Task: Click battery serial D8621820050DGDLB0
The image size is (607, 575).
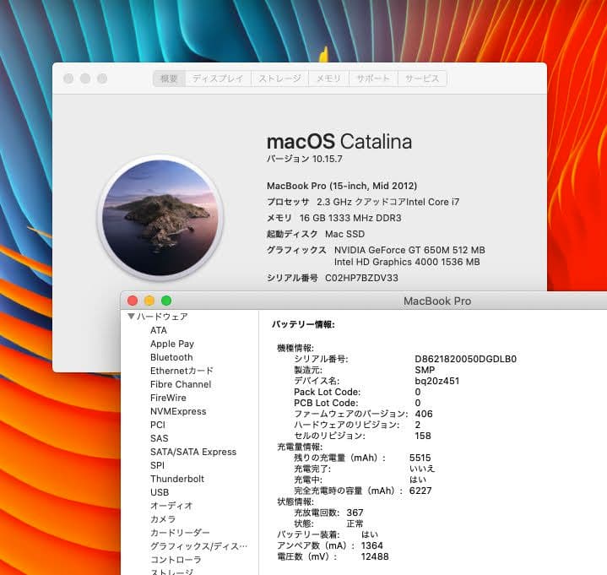Action: [466, 359]
